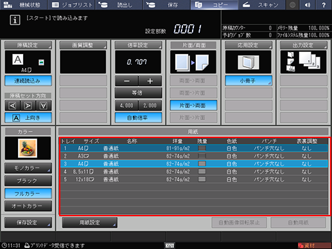332x249 pixels.
Task: Click the globe icon in top bar
Action: (292, 4)
